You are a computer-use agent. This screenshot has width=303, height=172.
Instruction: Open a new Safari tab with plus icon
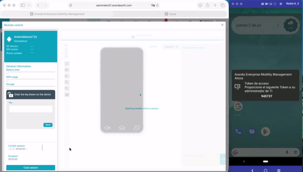(x=215, y=5)
